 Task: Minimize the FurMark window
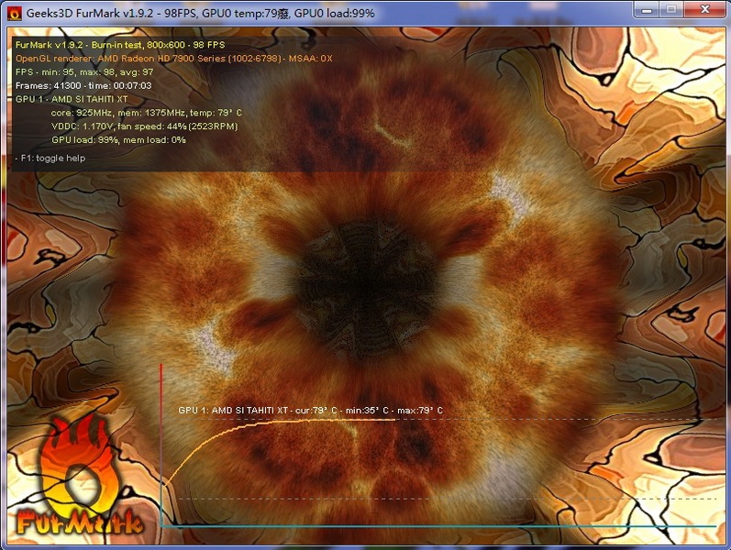coord(648,9)
